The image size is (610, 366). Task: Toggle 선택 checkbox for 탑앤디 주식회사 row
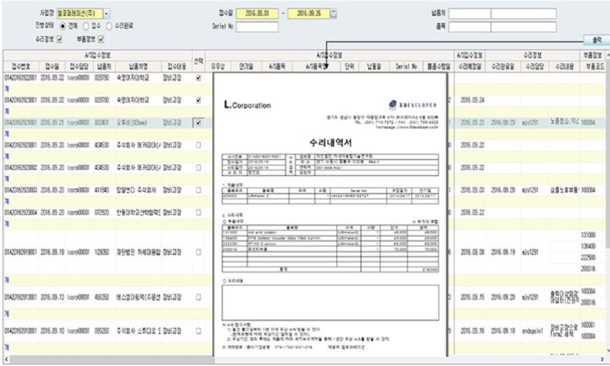[199, 190]
